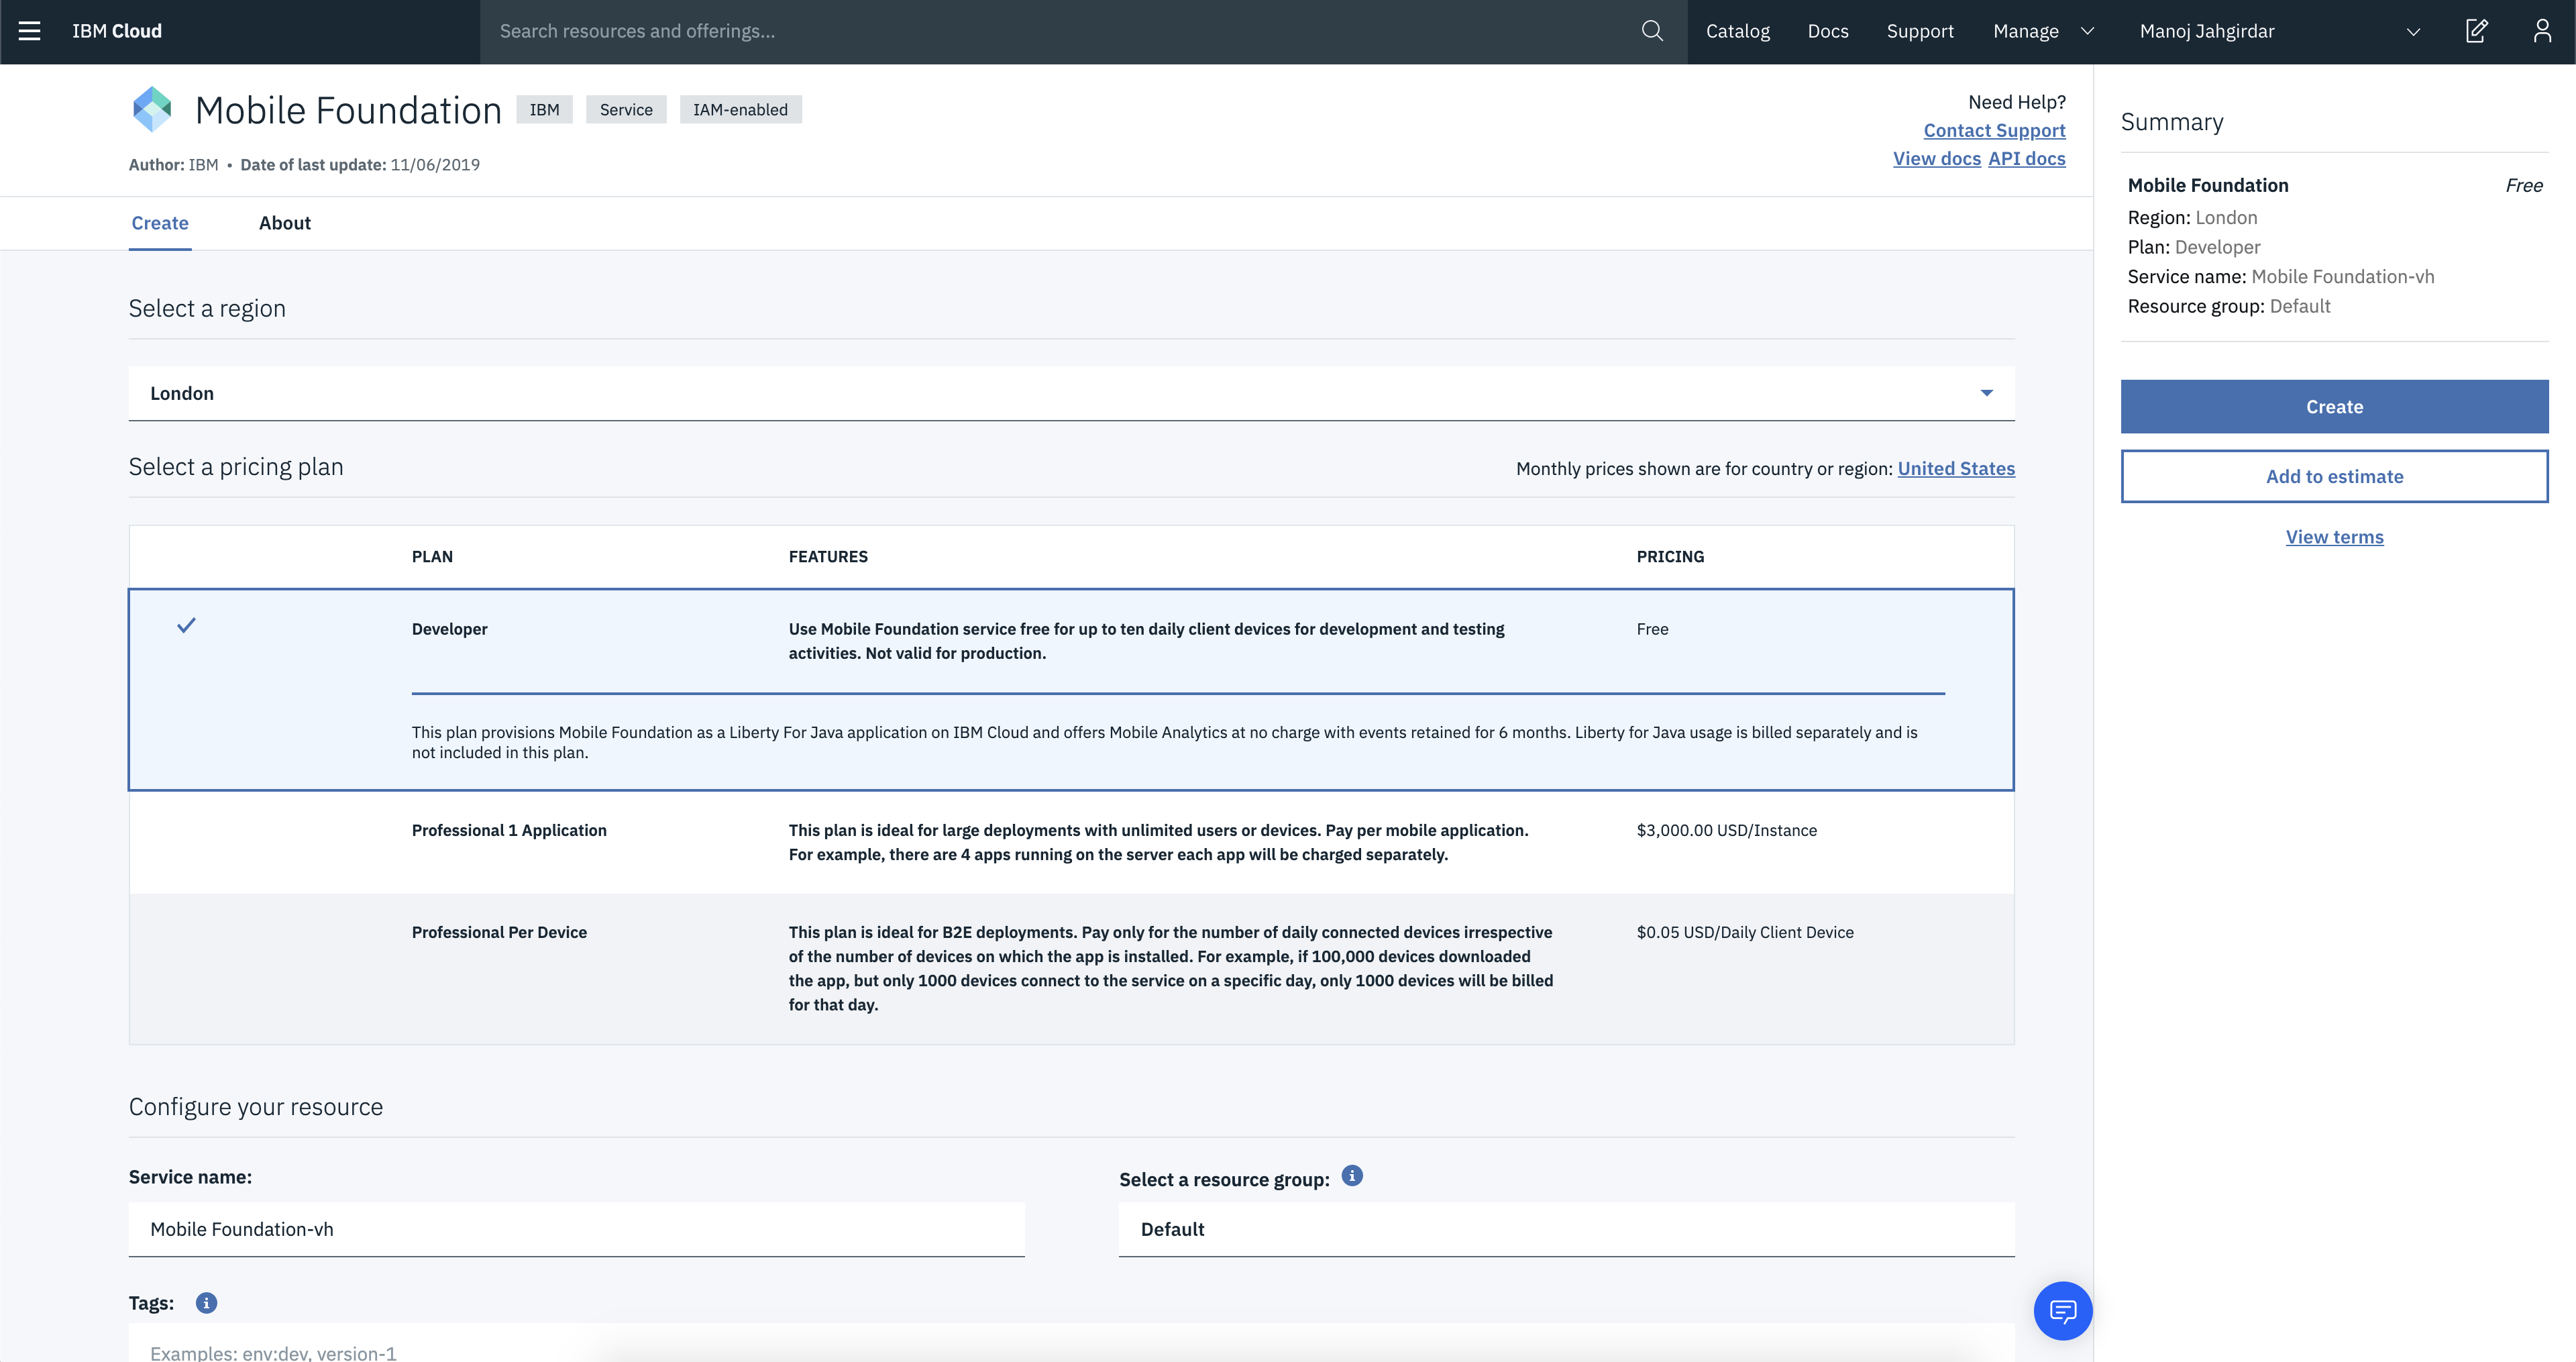
Task: Click info icon next to Tags label
Action: [206, 1303]
